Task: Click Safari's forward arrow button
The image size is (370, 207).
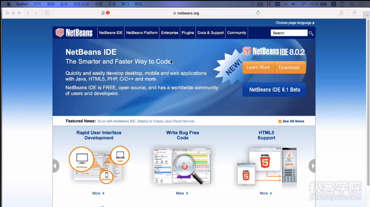Action: coord(36,13)
